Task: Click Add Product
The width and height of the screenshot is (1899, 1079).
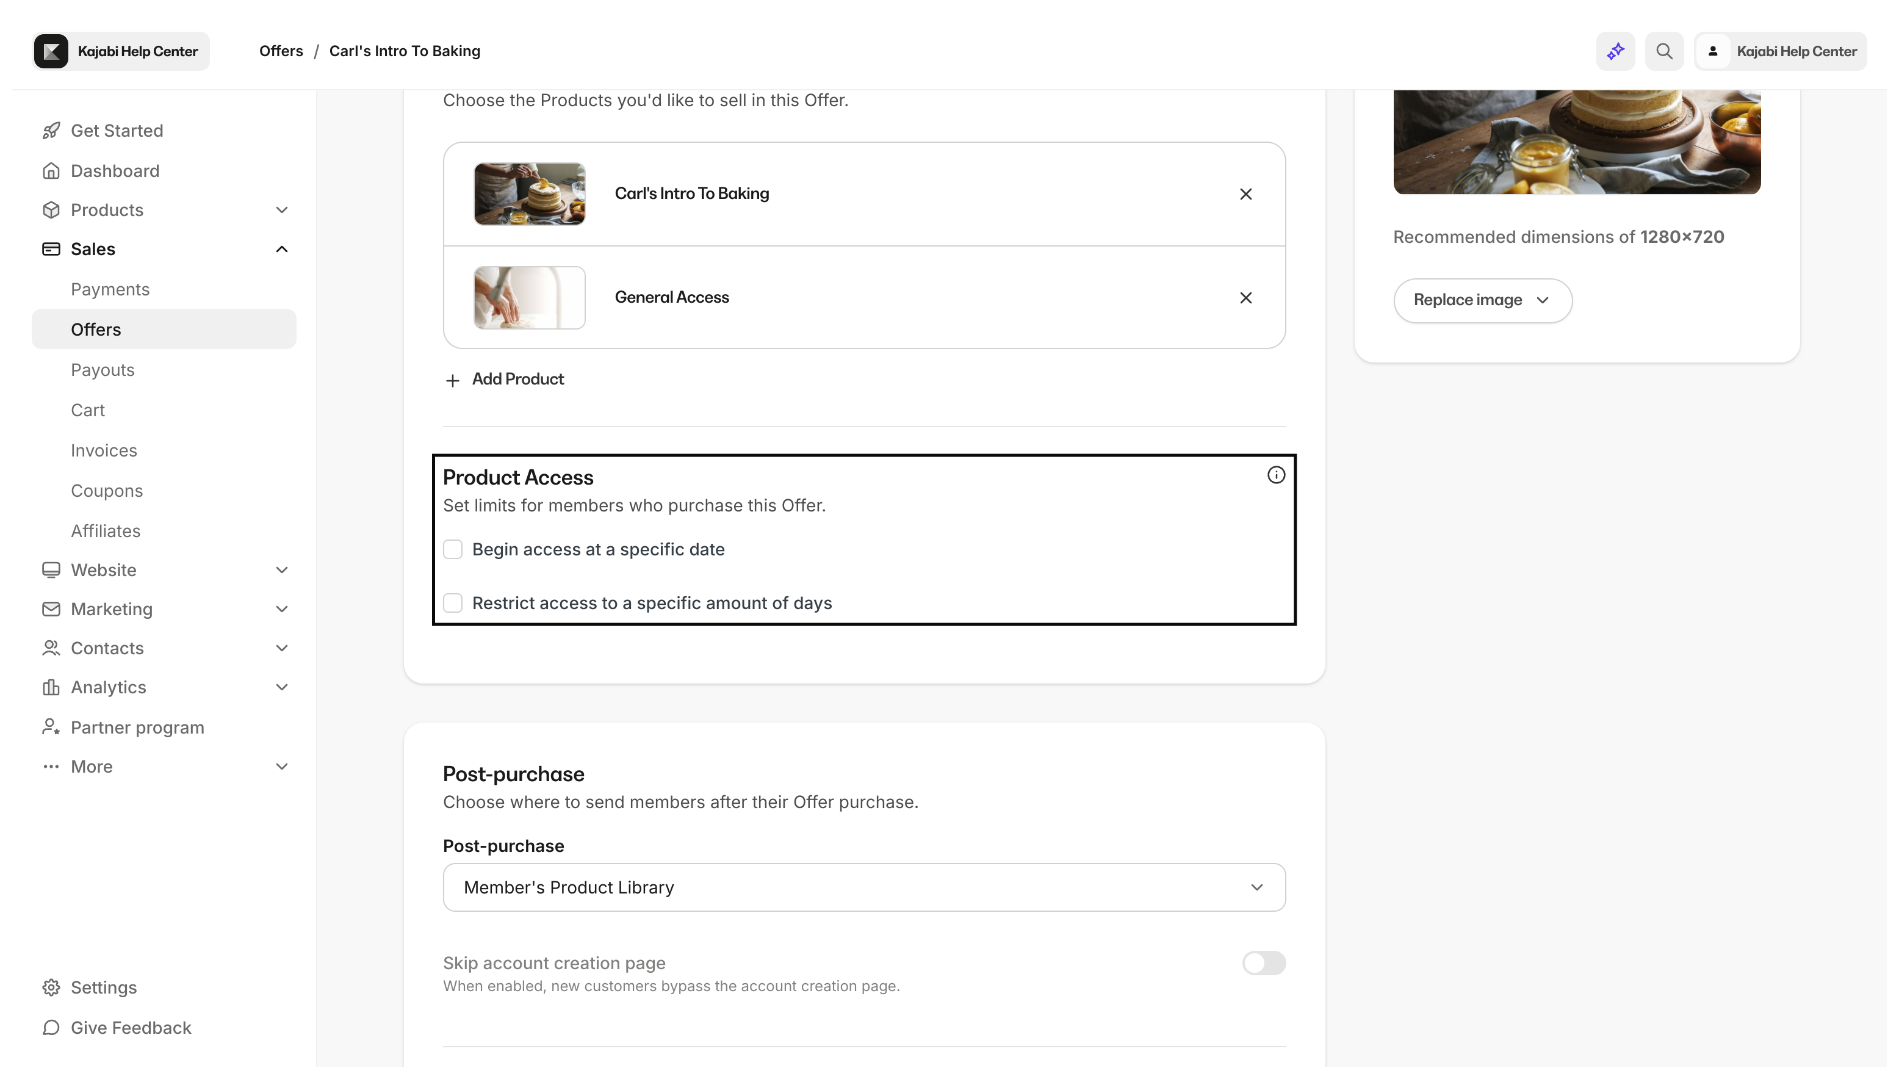Action: tap(505, 378)
